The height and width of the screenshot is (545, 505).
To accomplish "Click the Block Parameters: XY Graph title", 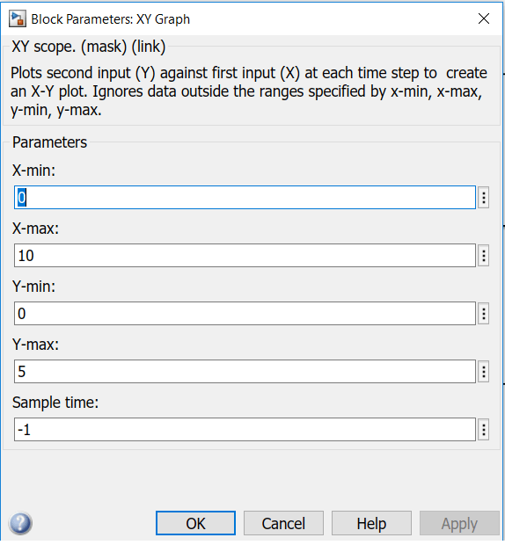I will pos(111,19).
